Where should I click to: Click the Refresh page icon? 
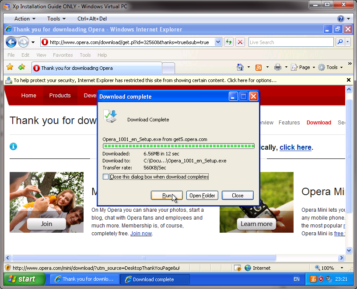pyautogui.click(x=229, y=42)
